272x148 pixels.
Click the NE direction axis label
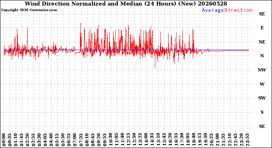262,42
